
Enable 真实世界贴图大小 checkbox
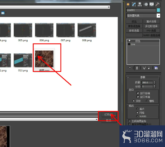(129, 124)
